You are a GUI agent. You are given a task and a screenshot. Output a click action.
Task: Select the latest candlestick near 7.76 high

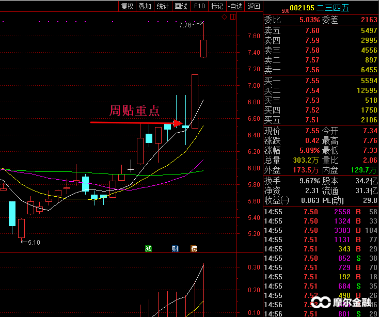(x=203, y=49)
